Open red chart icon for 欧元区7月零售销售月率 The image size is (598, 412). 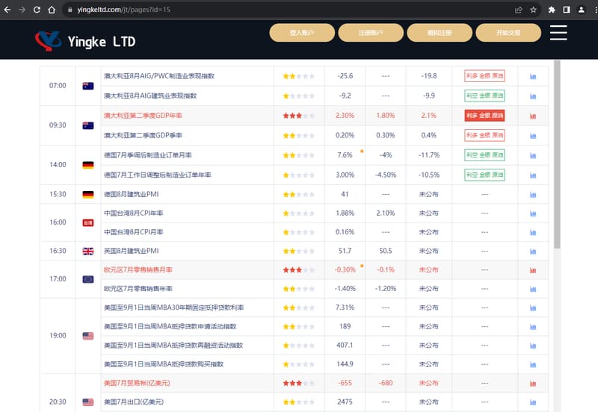coord(533,270)
